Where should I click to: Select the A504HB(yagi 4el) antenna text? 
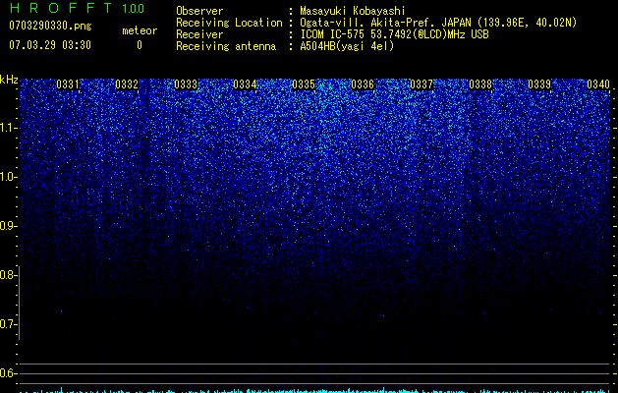click(x=347, y=46)
